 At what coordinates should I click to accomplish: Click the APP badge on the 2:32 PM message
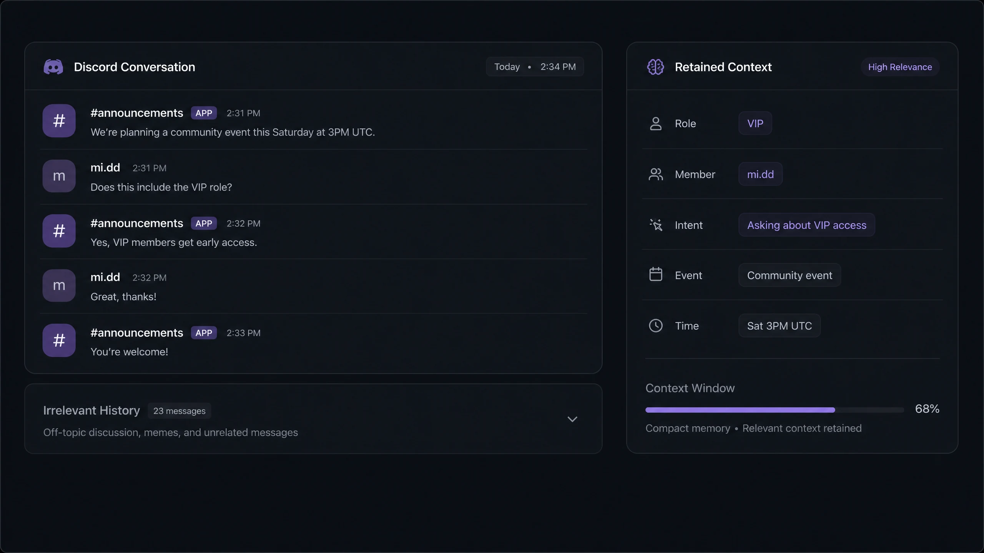pos(204,223)
